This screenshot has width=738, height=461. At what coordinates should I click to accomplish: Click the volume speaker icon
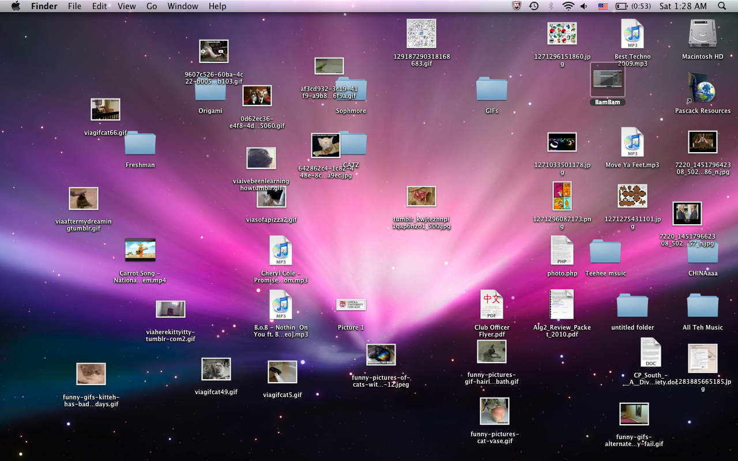pos(584,6)
